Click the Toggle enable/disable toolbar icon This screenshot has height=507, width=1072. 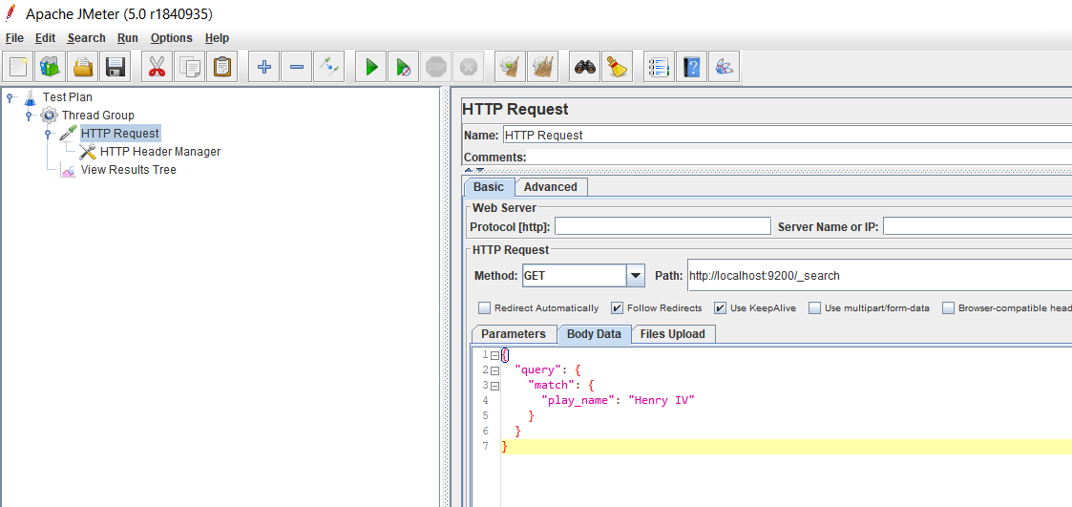click(x=328, y=67)
